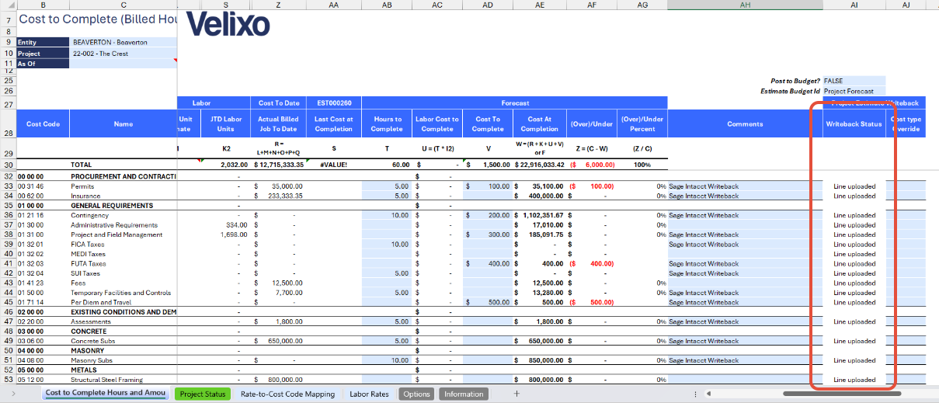Viewport: 939px width, 403px height.
Task: Switch to Rate-to-Cost Code Mapping tab
Action: pyautogui.click(x=287, y=394)
